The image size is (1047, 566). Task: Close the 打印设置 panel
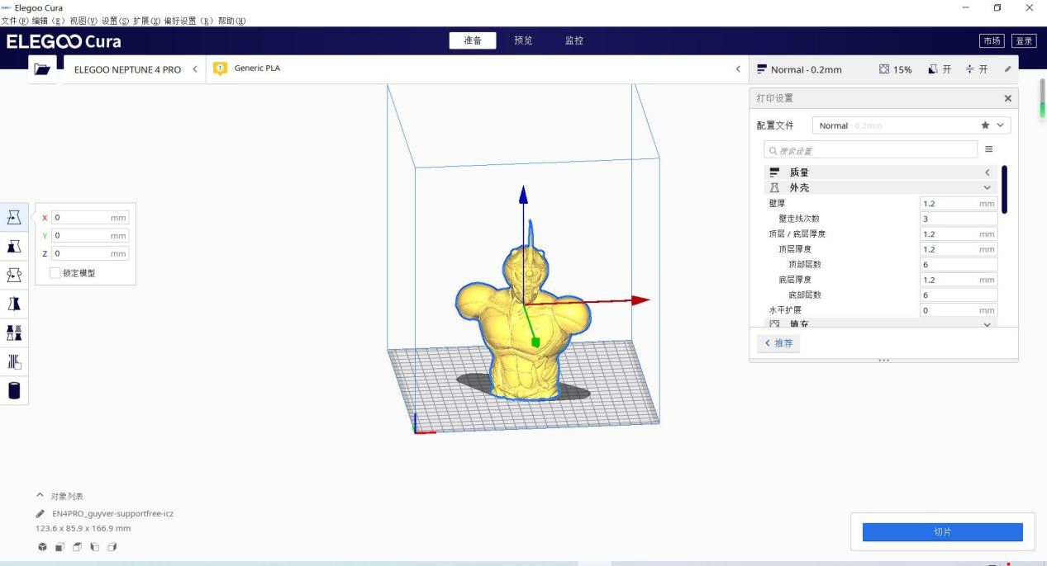[x=1007, y=98]
